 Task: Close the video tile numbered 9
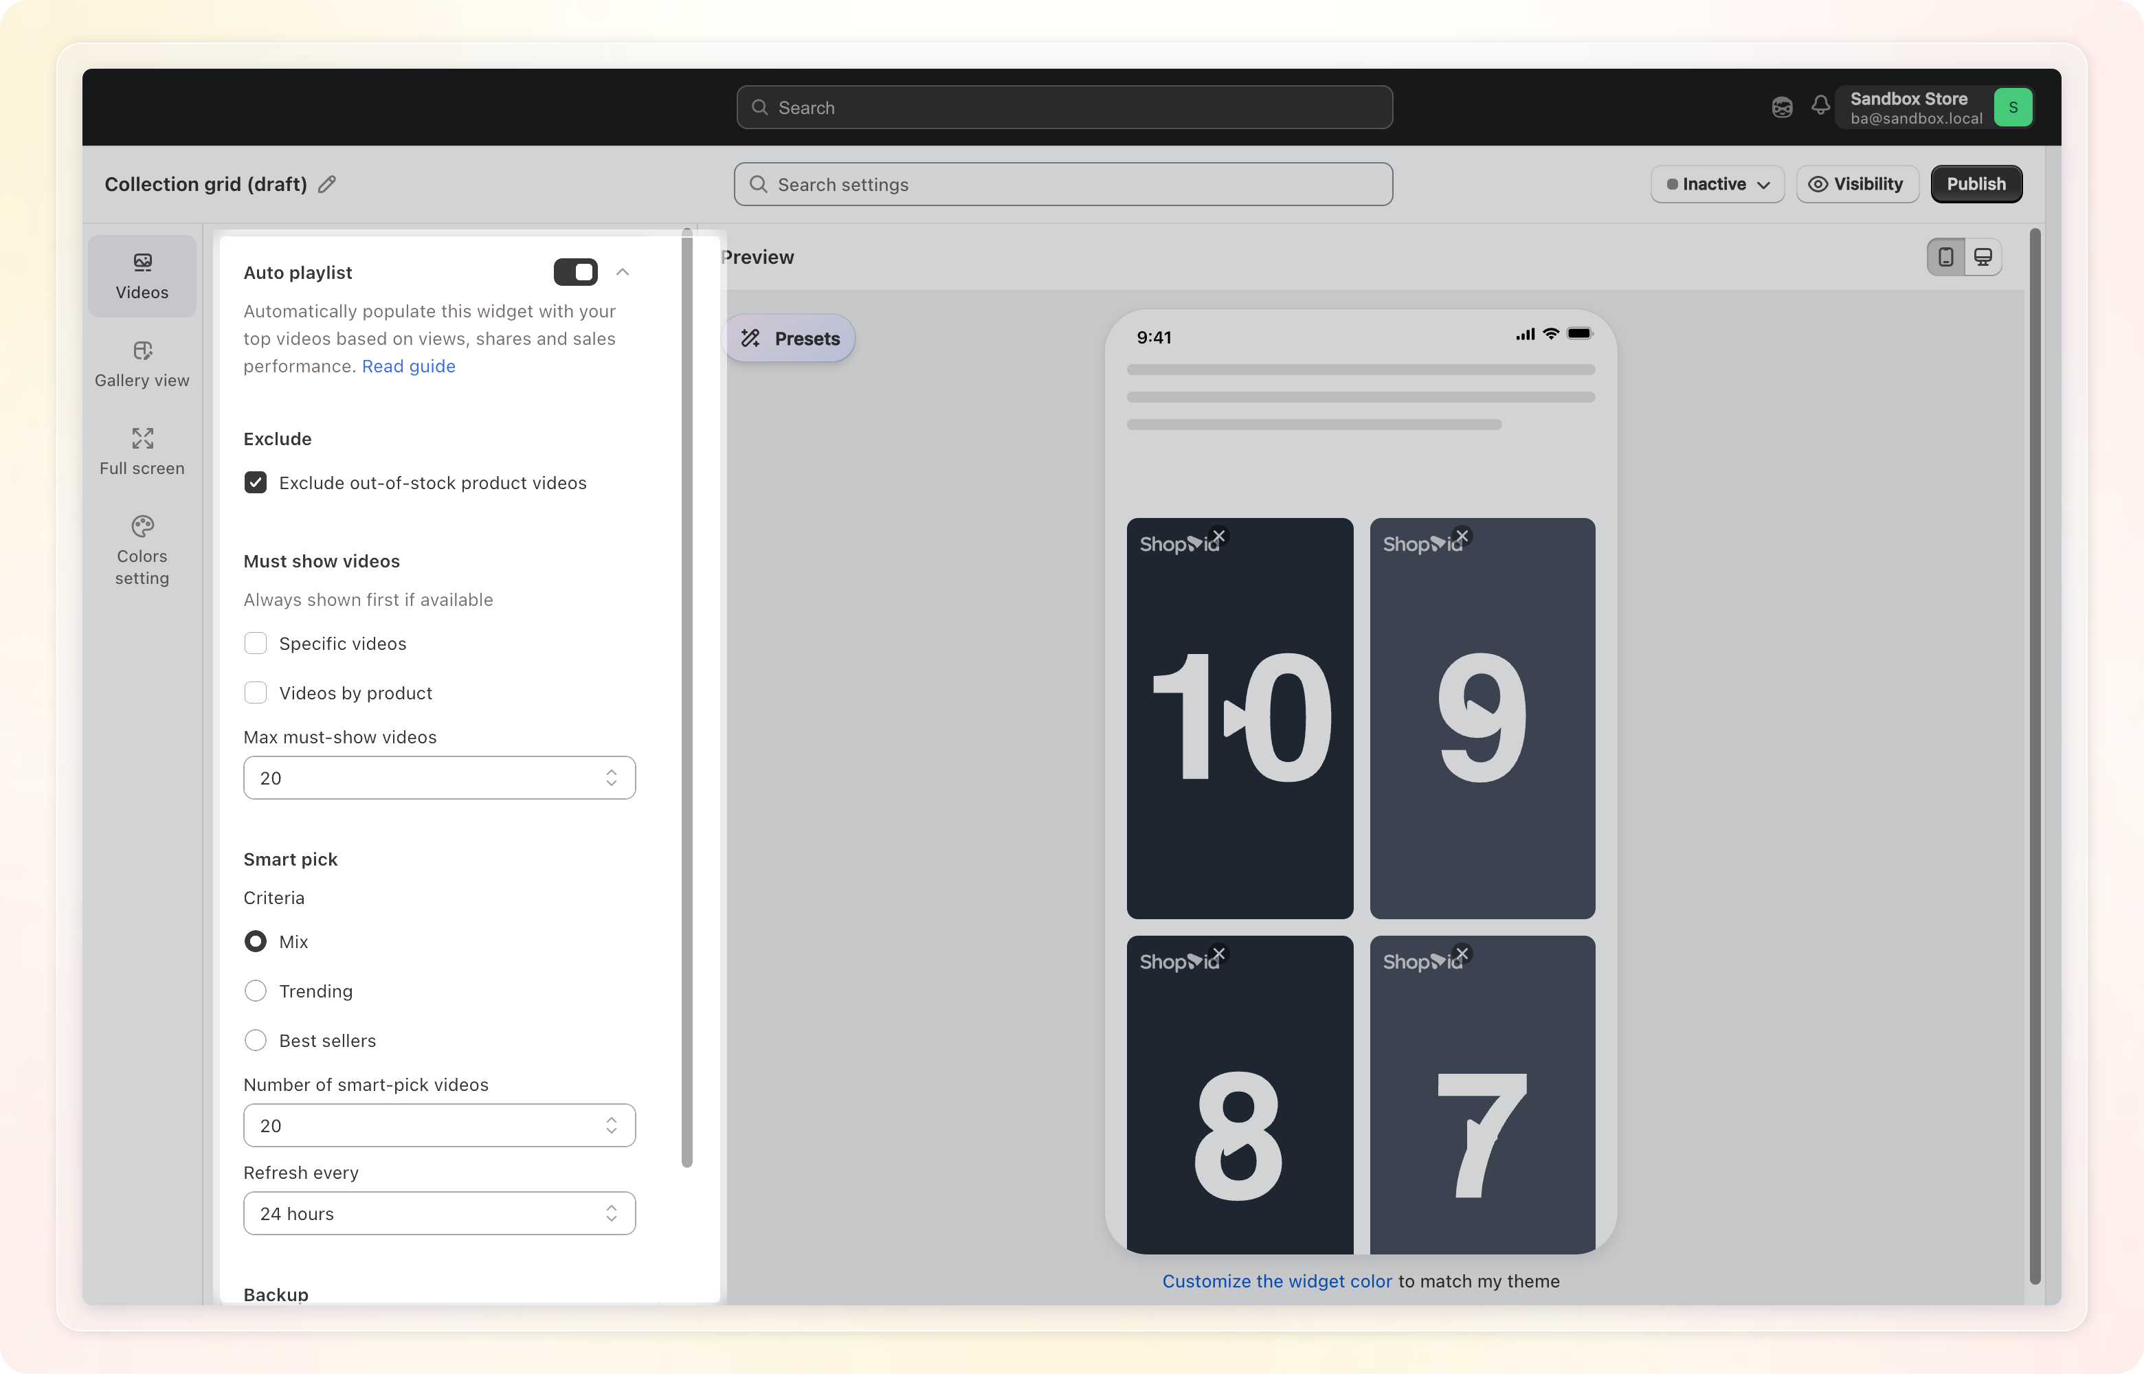click(1462, 537)
